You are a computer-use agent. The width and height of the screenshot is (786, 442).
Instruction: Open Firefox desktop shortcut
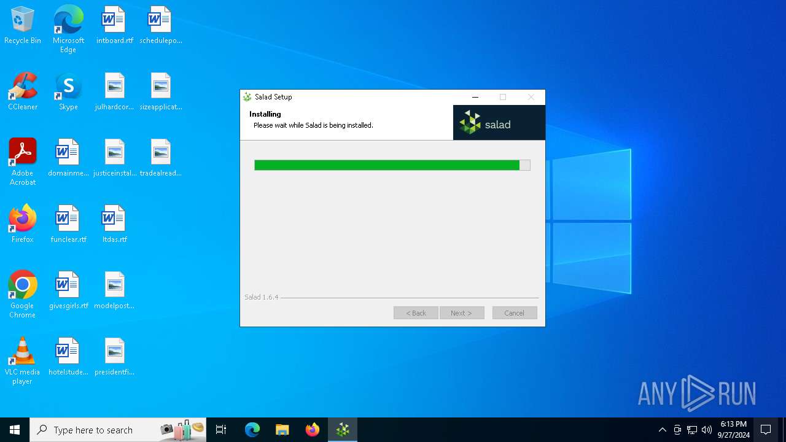point(23,225)
